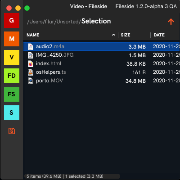Click the audio2.m4a music file icon
180x180 pixels.
(x=31, y=47)
